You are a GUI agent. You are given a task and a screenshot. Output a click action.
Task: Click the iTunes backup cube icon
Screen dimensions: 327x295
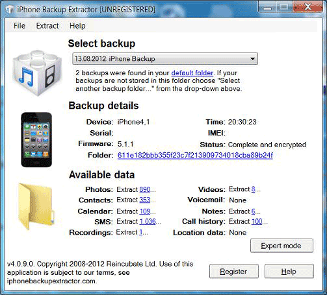pos(37,73)
